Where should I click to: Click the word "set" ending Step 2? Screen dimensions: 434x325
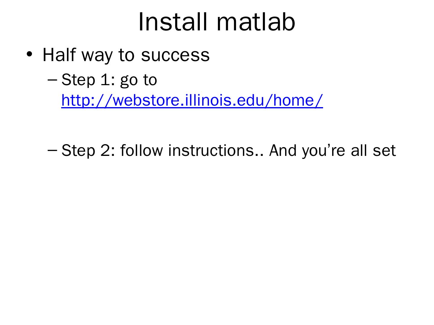[384, 150]
